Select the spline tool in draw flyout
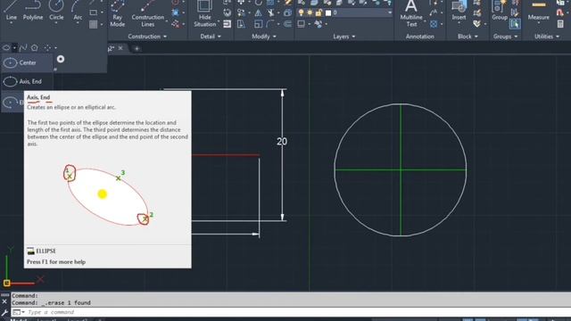This screenshot has height=321, width=571. (x=23, y=47)
